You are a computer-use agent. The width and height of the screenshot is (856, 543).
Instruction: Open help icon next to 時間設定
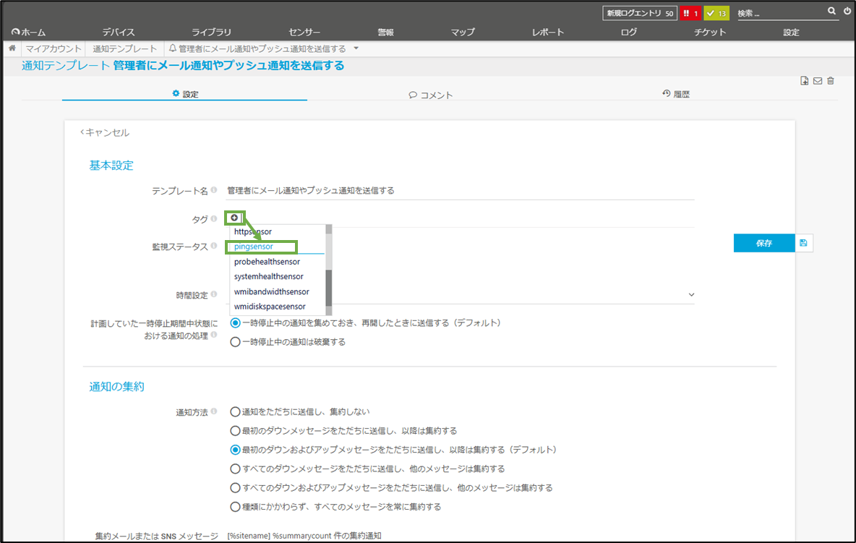(x=214, y=294)
